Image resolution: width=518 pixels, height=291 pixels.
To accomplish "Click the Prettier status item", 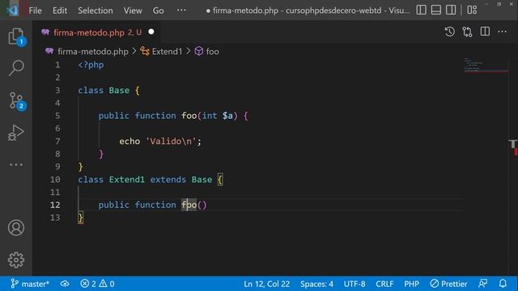I will (x=448, y=284).
